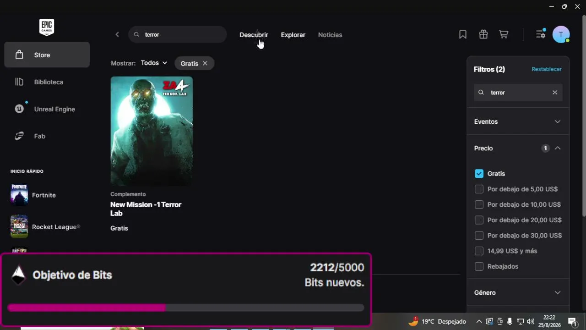Show hidden system tray icons
Viewport: 586px width, 330px height.
(479, 321)
